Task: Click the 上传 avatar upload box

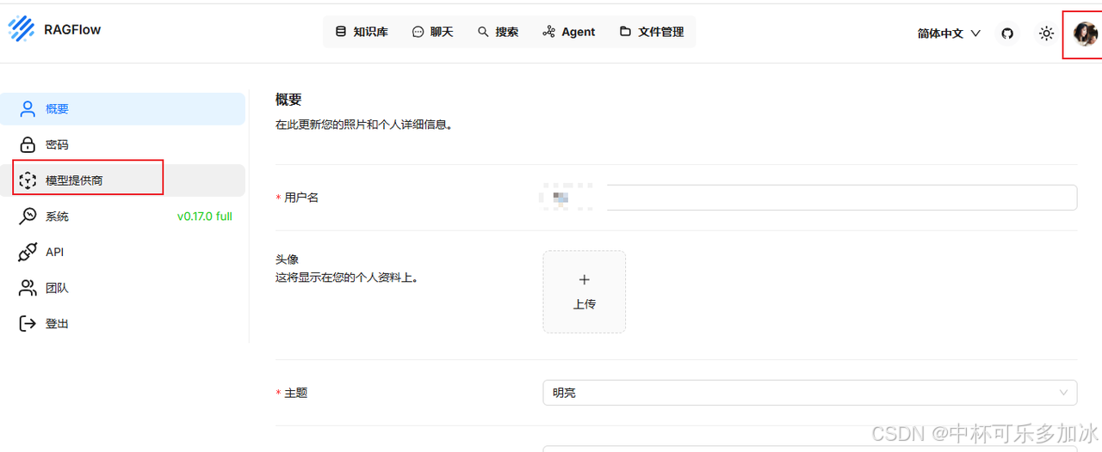Action: [585, 291]
